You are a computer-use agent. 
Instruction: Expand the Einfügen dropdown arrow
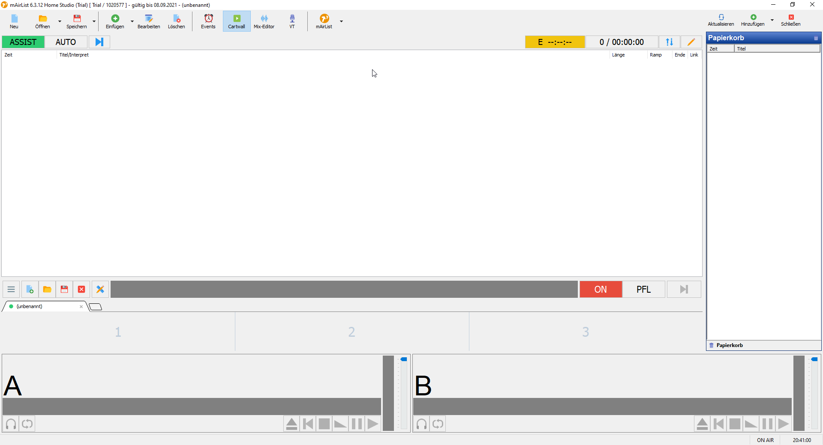pyautogui.click(x=132, y=21)
